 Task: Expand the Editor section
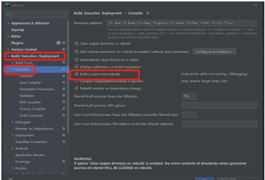click(x=8, y=36)
